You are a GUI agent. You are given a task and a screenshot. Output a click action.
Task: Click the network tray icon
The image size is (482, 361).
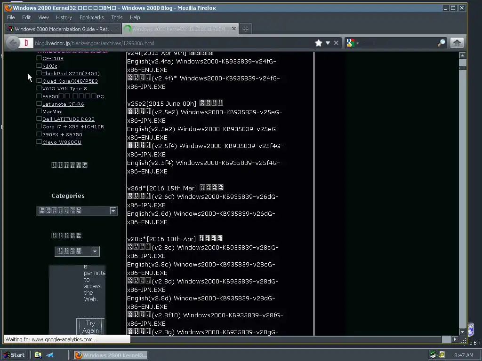coord(434,355)
